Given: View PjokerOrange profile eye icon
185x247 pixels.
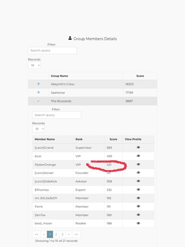Looking at the screenshot, I should 138,164.
